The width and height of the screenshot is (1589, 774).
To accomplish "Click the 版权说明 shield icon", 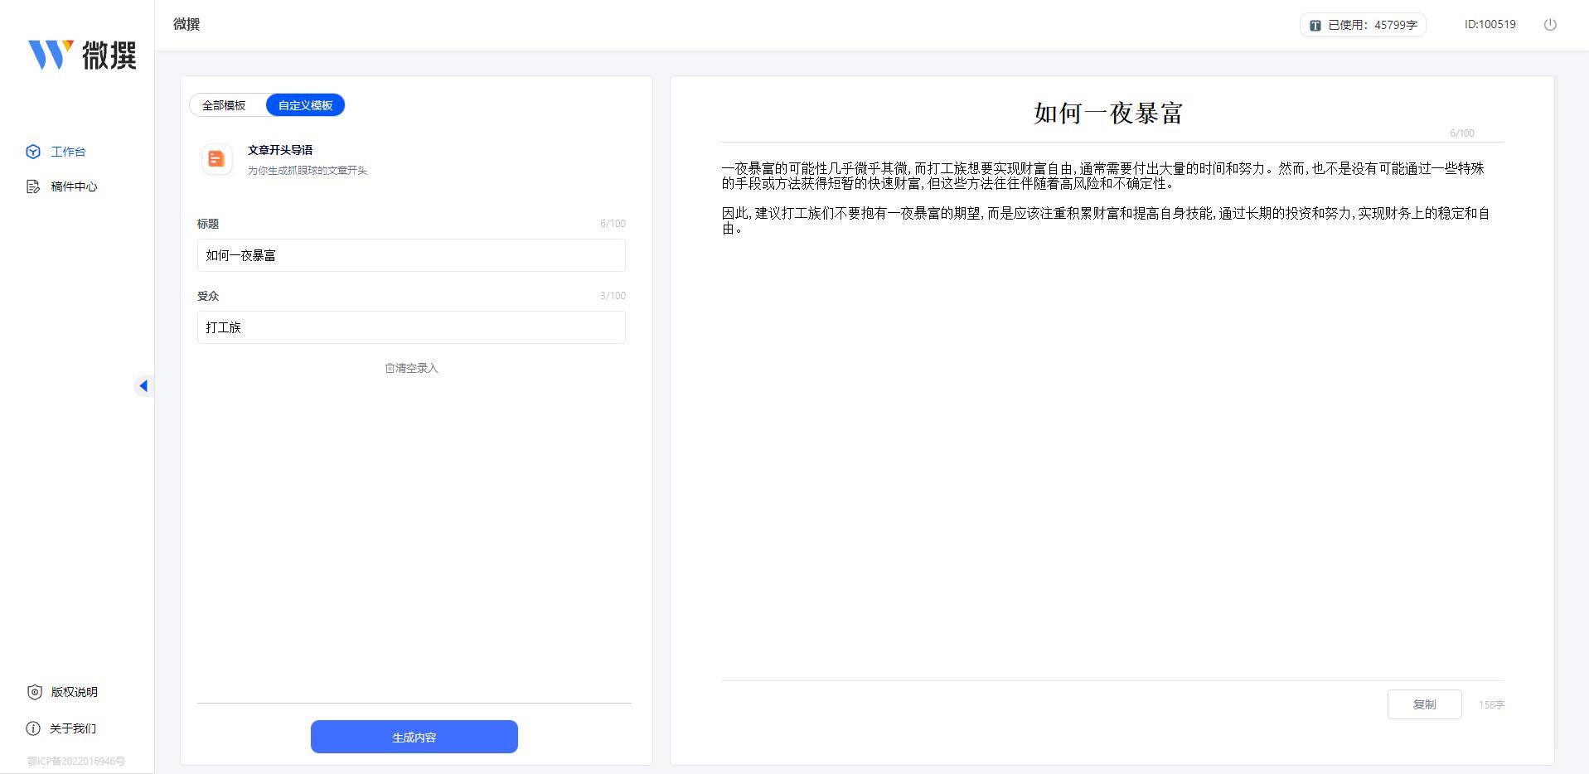I will 33,692.
